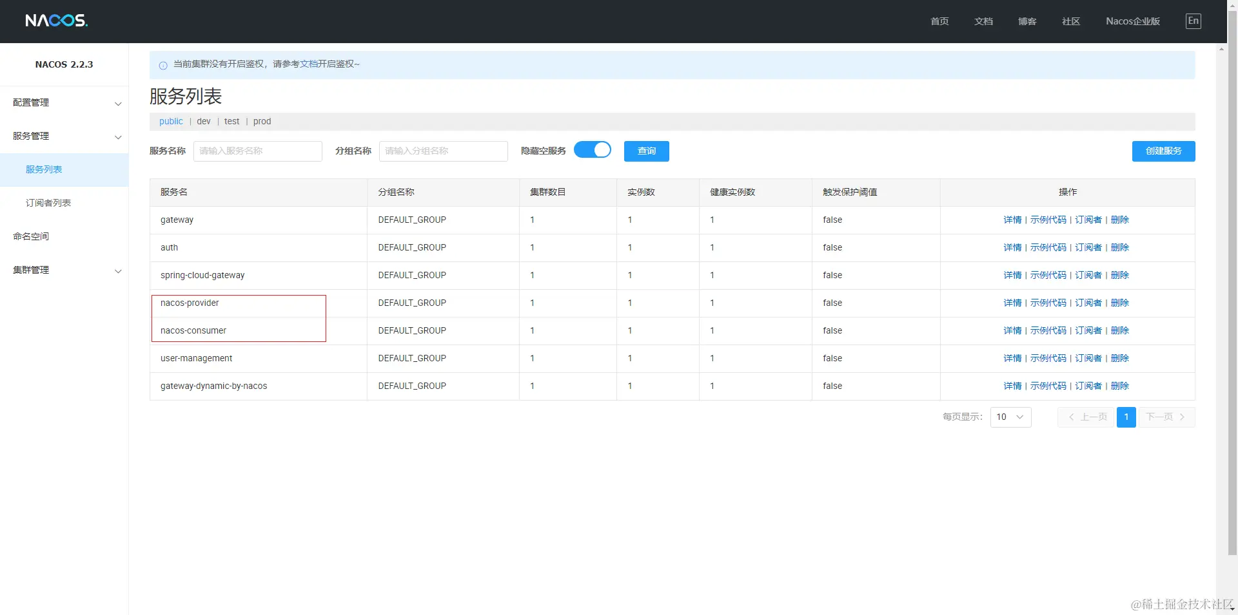Focus the 服务名称 input field
This screenshot has width=1238, height=615.
pyautogui.click(x=258, y=151)
